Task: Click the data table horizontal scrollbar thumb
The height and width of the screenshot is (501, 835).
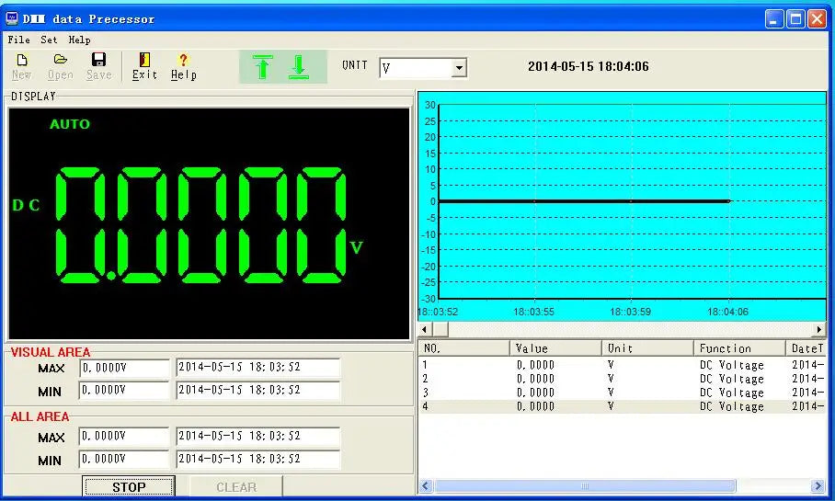Action: coord(585,485)
